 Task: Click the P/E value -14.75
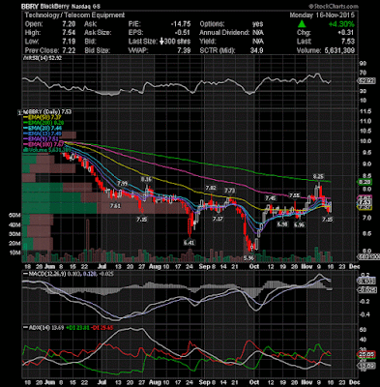[x=181, y=24]
